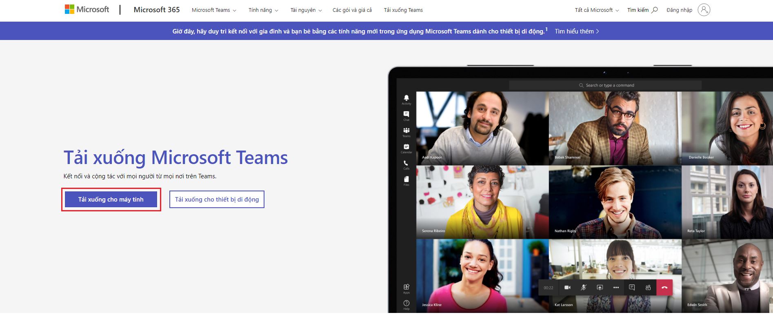773x315 pixels.
Task: Click Tải xuống cho thiết bị di động
Action: pos(217,200)
